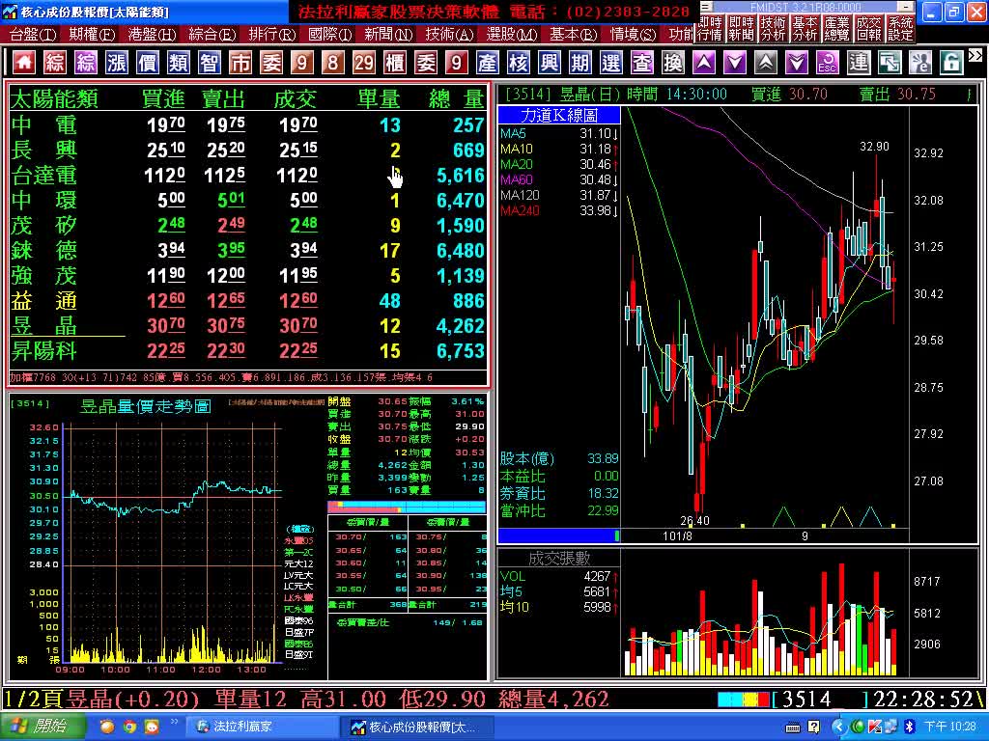Select the 茂矽 stock row

(248, 226)
